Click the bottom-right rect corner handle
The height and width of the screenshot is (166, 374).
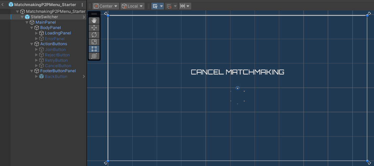(x=367, y=161)
